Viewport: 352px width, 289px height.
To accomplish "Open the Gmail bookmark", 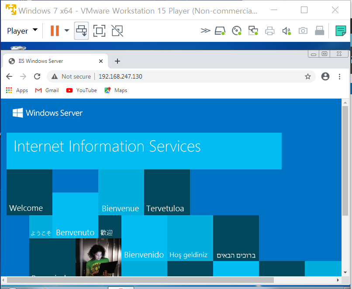I will [x=47, y=90].
